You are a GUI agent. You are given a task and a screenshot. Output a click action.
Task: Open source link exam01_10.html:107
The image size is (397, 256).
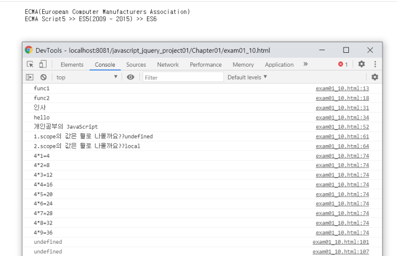341,252
